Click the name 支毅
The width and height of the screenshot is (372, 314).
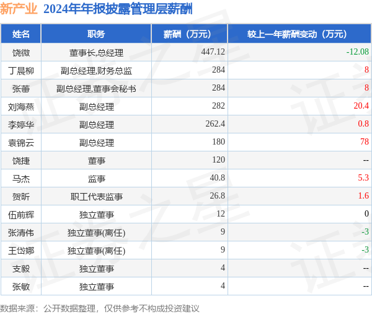point(21,269)
